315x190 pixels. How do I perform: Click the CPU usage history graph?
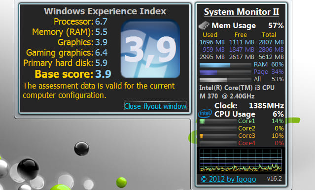pos(241,160)
